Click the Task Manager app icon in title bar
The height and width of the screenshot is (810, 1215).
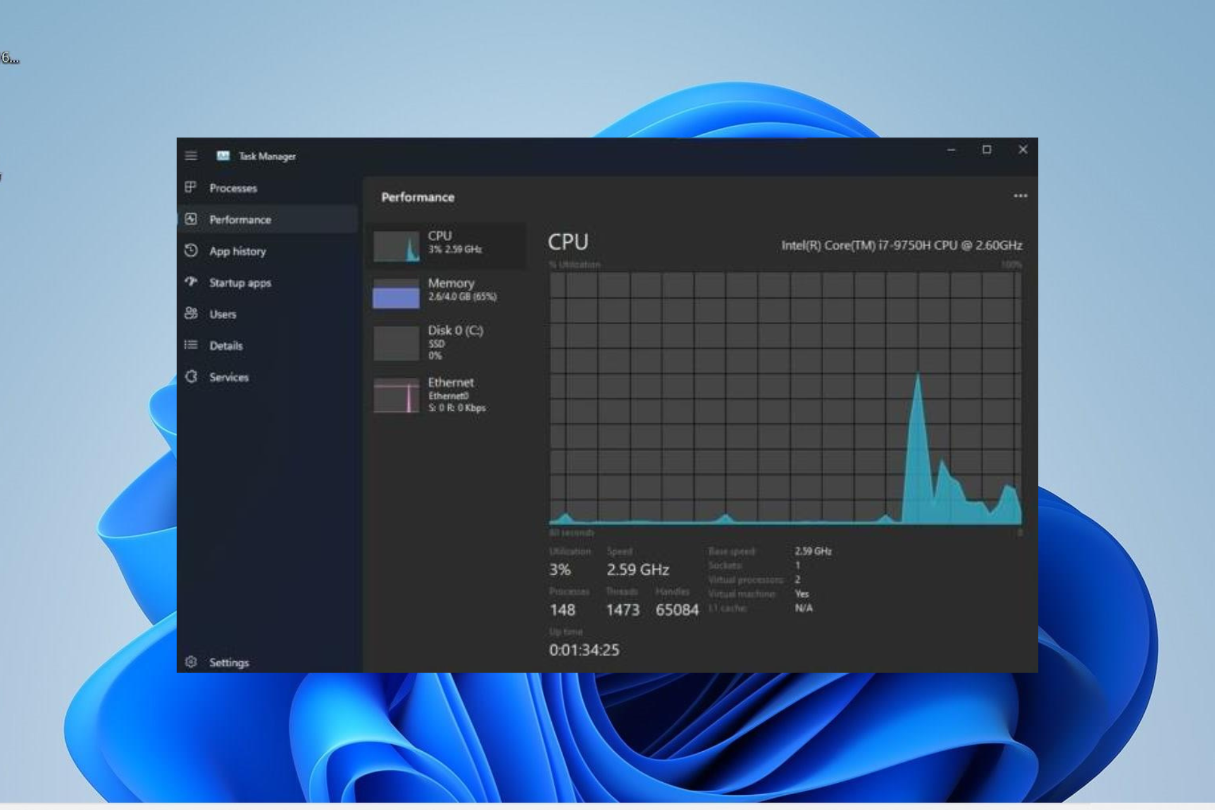coord(223,156)
